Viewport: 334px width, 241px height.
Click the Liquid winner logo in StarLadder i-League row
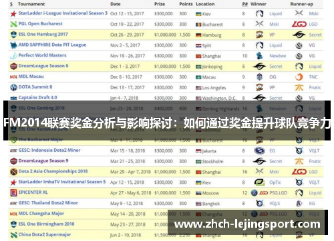coord(259,14)
